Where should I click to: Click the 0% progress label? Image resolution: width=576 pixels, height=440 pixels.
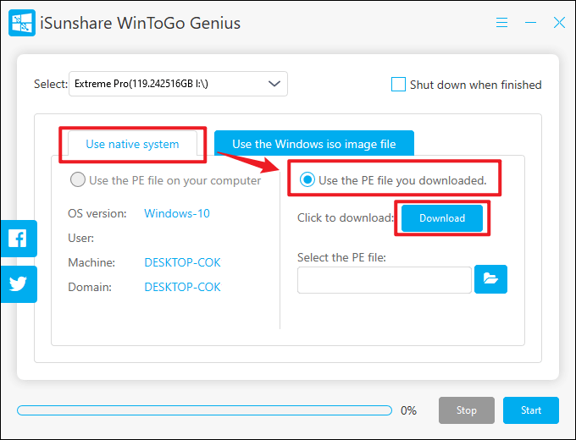(x=408, y=410)
